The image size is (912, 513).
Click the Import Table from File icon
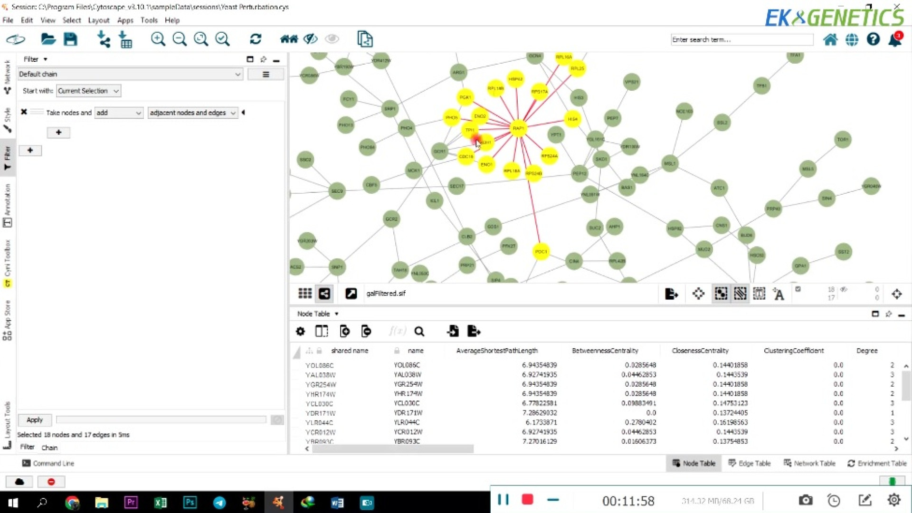125,39
